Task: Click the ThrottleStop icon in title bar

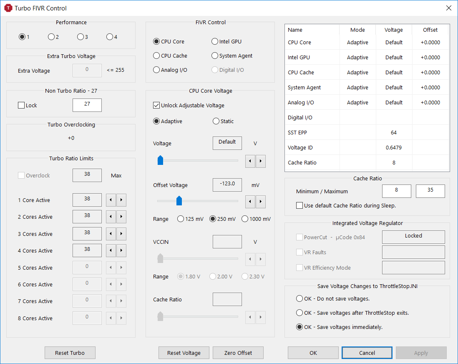Action: coord(8,8)
